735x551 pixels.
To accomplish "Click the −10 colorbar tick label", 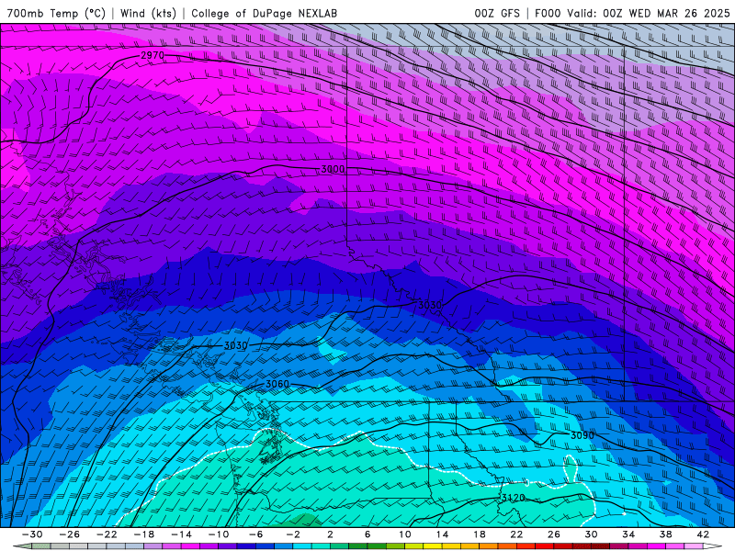I will (219, 534).
